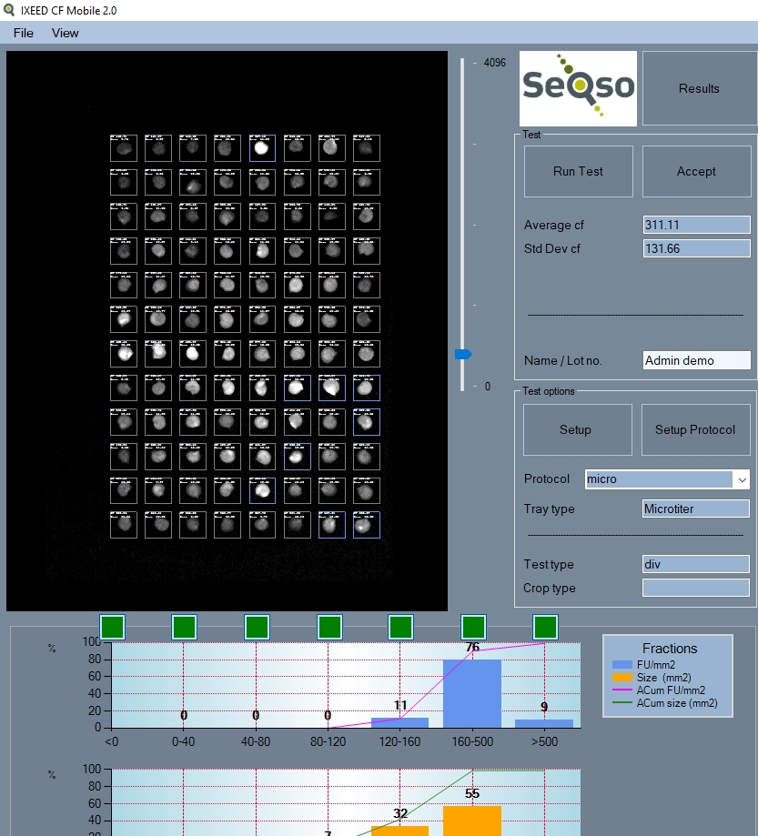Image resolution: width=758 pixels, height=836 pixels.
Task: Click the Name / Lot no. field showing Admin demo
Action: click(x=696, y=360)
